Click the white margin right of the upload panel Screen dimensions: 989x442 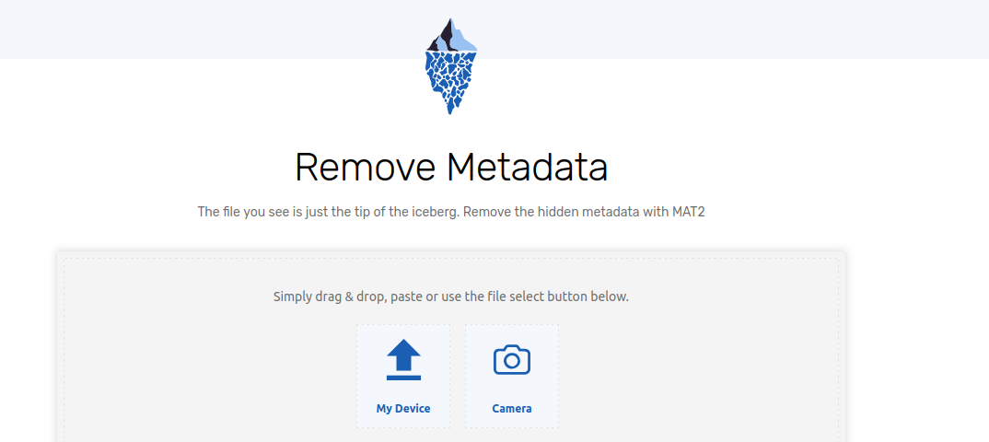[x=916, y=347]
